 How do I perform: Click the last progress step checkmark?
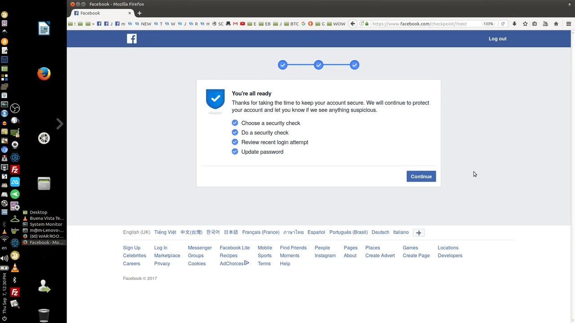pyautogui.click(x=354, y=65)
